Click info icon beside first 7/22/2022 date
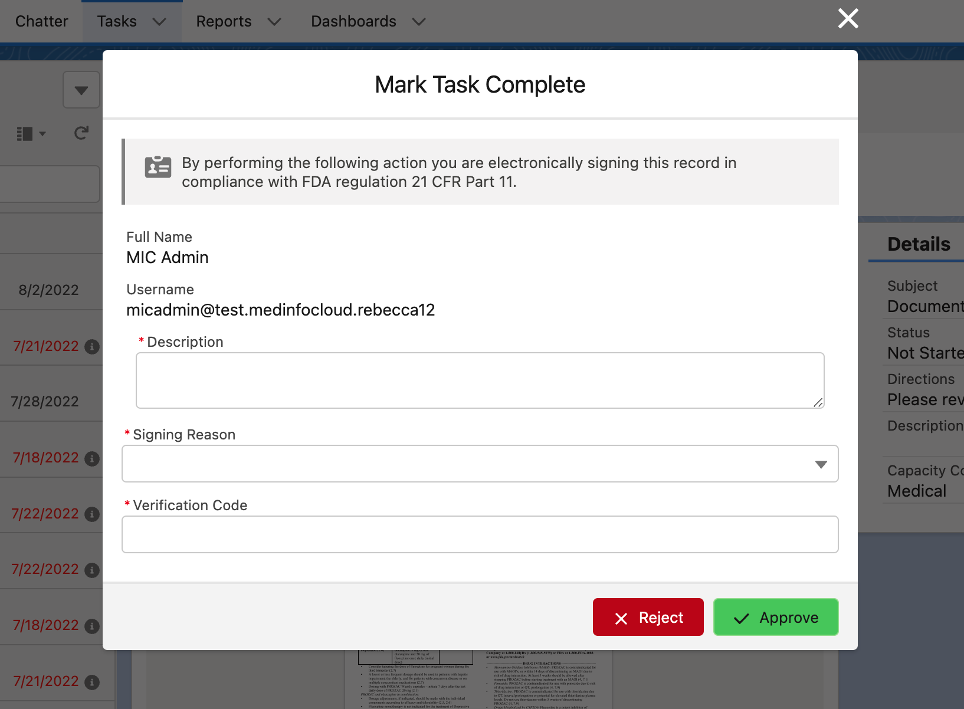The height and width of the screenshot is (709, 964). 92,514
